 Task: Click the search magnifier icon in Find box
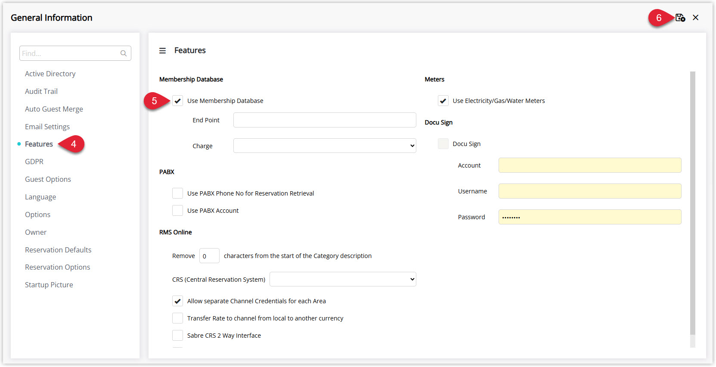(x=124, y=53)
